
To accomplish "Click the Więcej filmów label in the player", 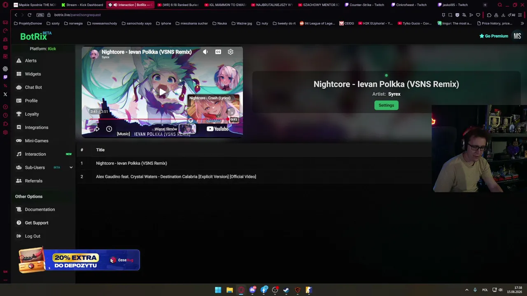I will pos(166,129).
